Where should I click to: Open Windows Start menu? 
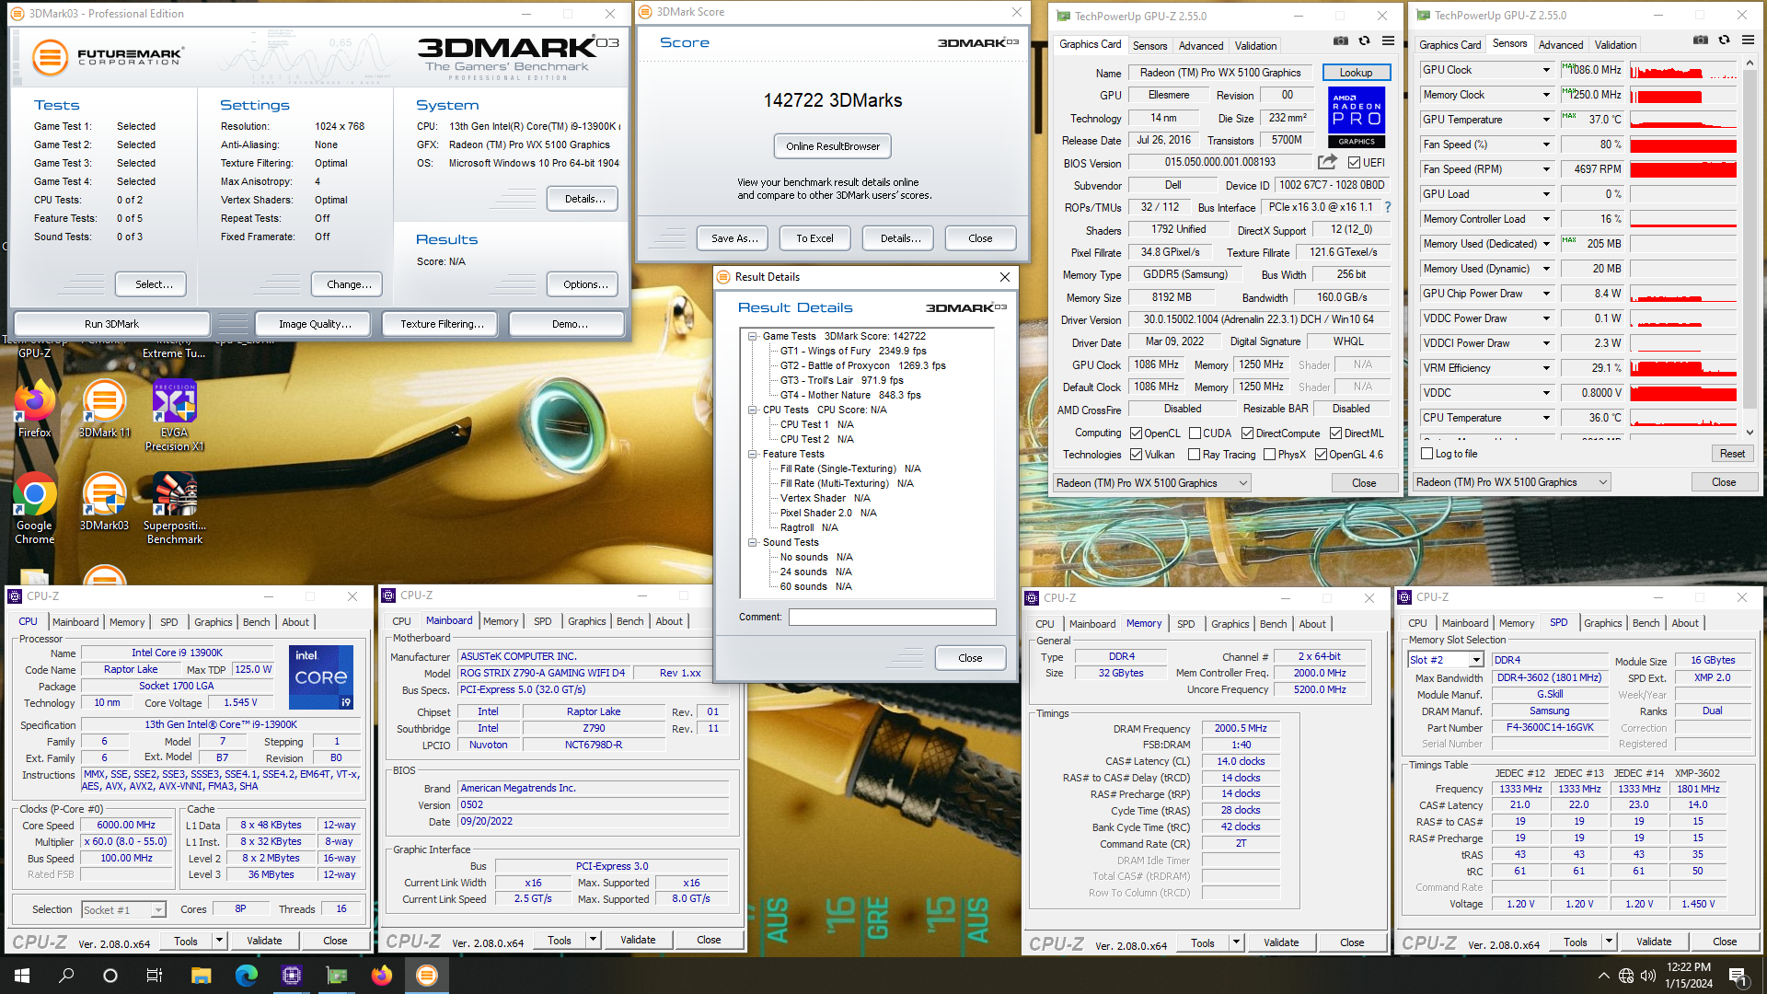tap(22, 976)
